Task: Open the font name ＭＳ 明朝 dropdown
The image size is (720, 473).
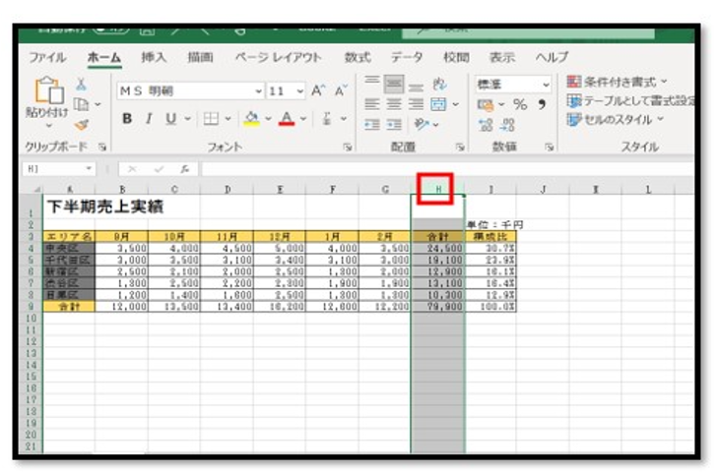Action: coord(259,91)
